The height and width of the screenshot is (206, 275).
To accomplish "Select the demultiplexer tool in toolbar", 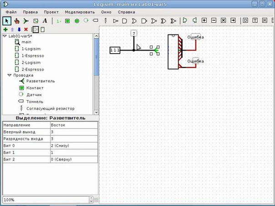I will point(194,20).
